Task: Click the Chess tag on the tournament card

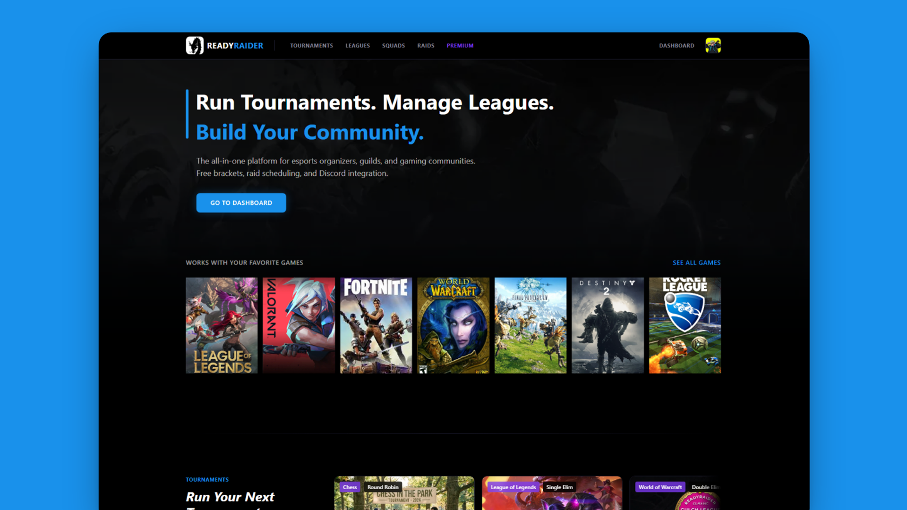Action: click(350, 487)
